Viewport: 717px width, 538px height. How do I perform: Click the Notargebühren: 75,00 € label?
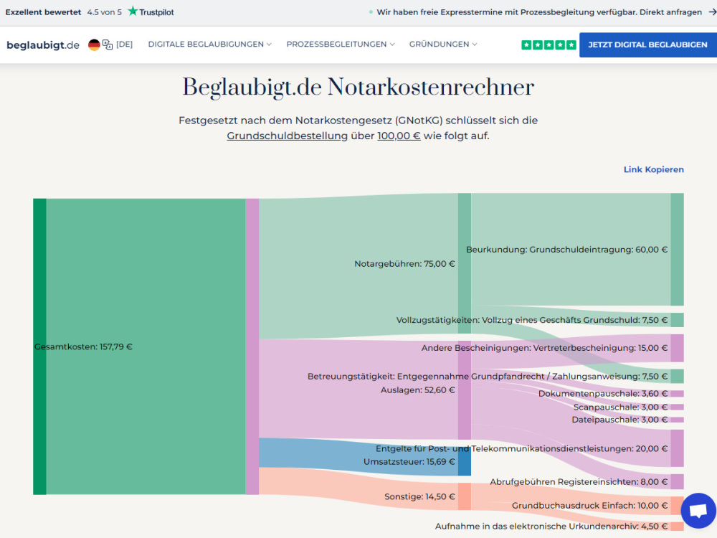404,263
